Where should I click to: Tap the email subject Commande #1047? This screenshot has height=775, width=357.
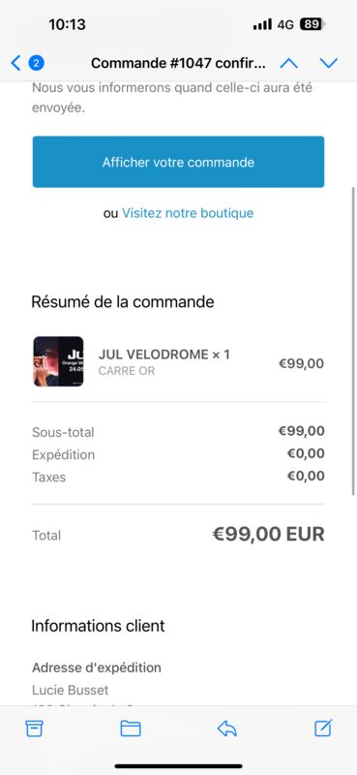178,63
